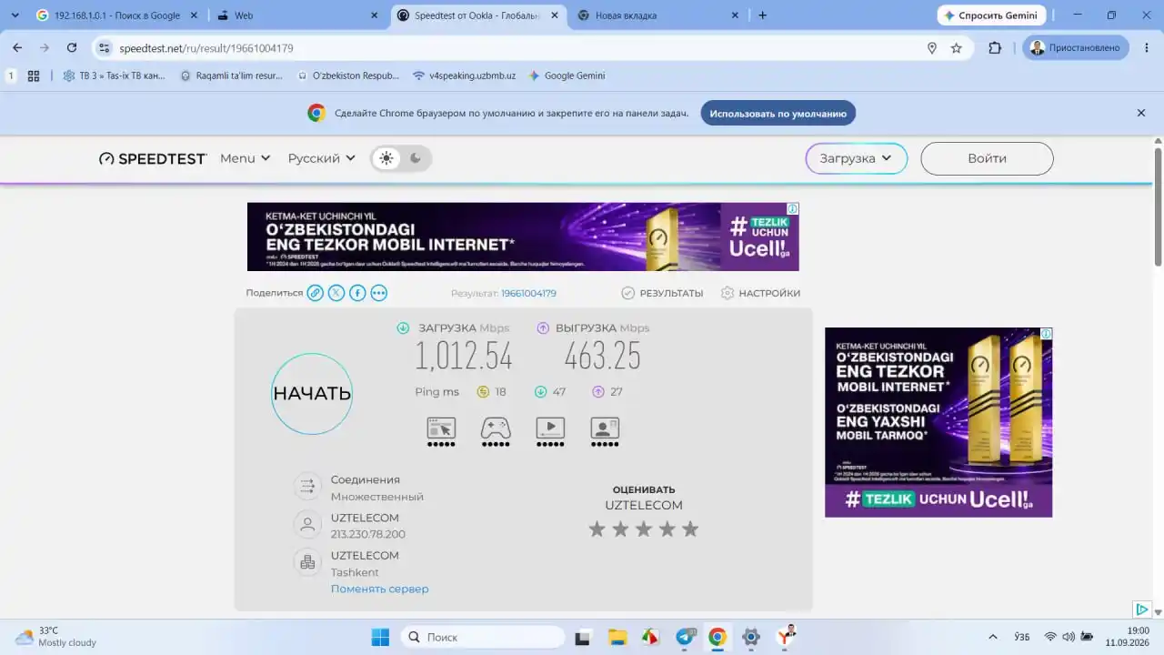Open the Chrome extensions puzzle icon
This screenshot has width=1164, height=655.
pyautogui.click(x=995, y=47)
